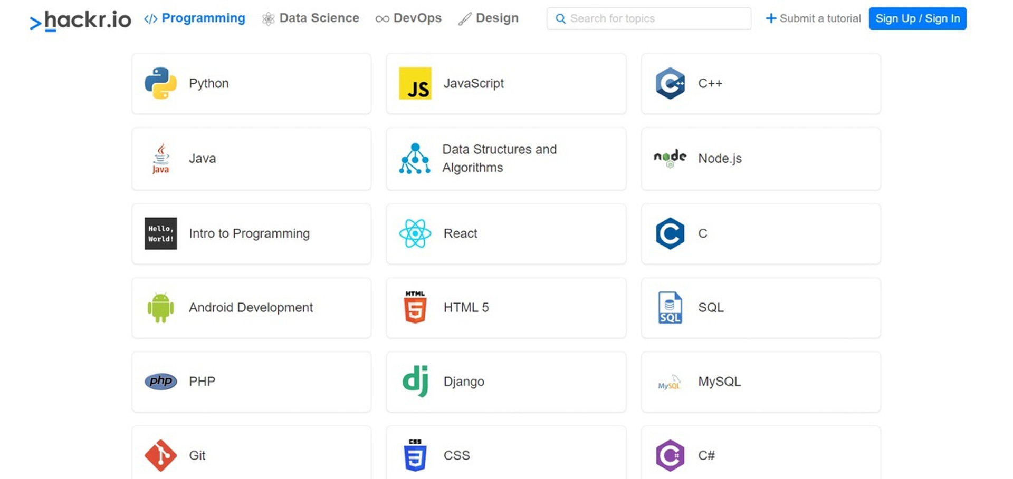Open the Git topic label
Screen dimensions: 1013x479
pos(197,455)
